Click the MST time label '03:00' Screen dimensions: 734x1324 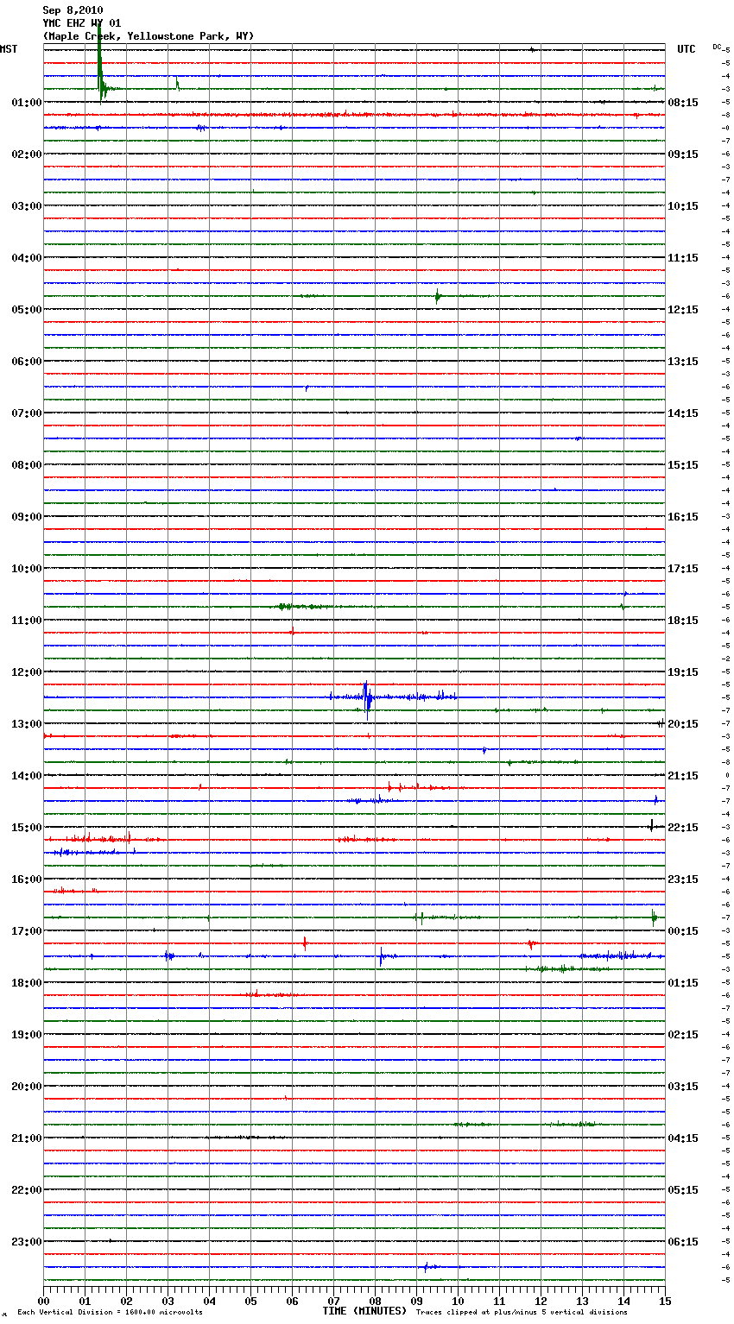click(27, 206)
